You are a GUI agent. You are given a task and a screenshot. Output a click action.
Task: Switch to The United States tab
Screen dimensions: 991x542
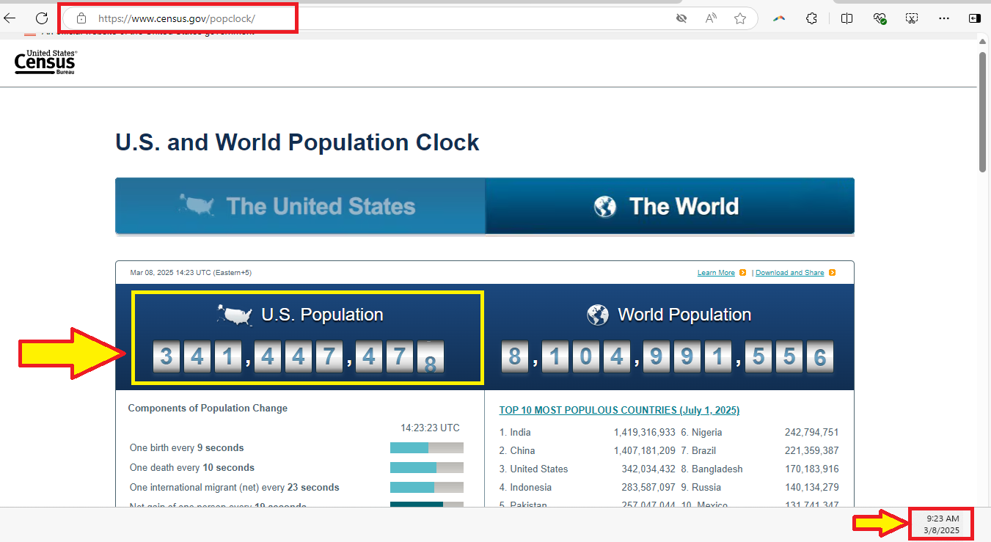click(300, 206)
